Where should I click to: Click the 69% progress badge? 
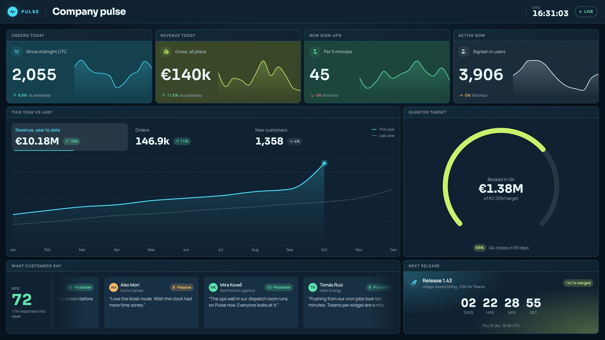pyautogui.click(x=479, y=248)
